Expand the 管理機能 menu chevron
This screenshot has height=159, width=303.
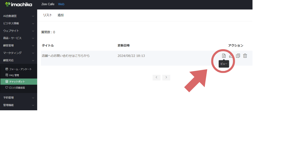coord(33,105)
